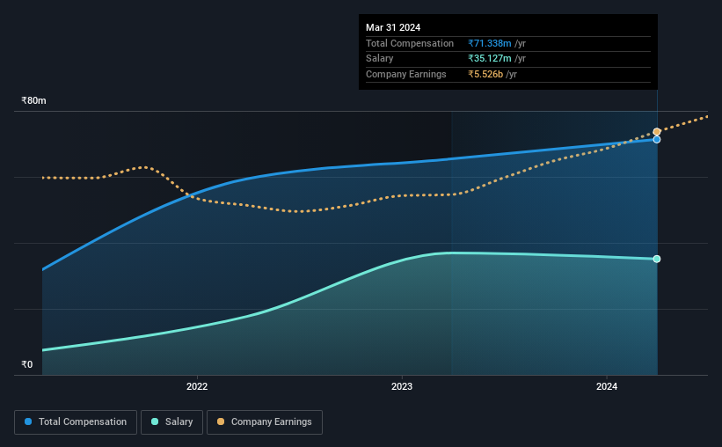Image resolution: width=722 pixels, height=447 pixels.
Task: Click the Company Earnings tooltip row label
Action: point(406,74)
